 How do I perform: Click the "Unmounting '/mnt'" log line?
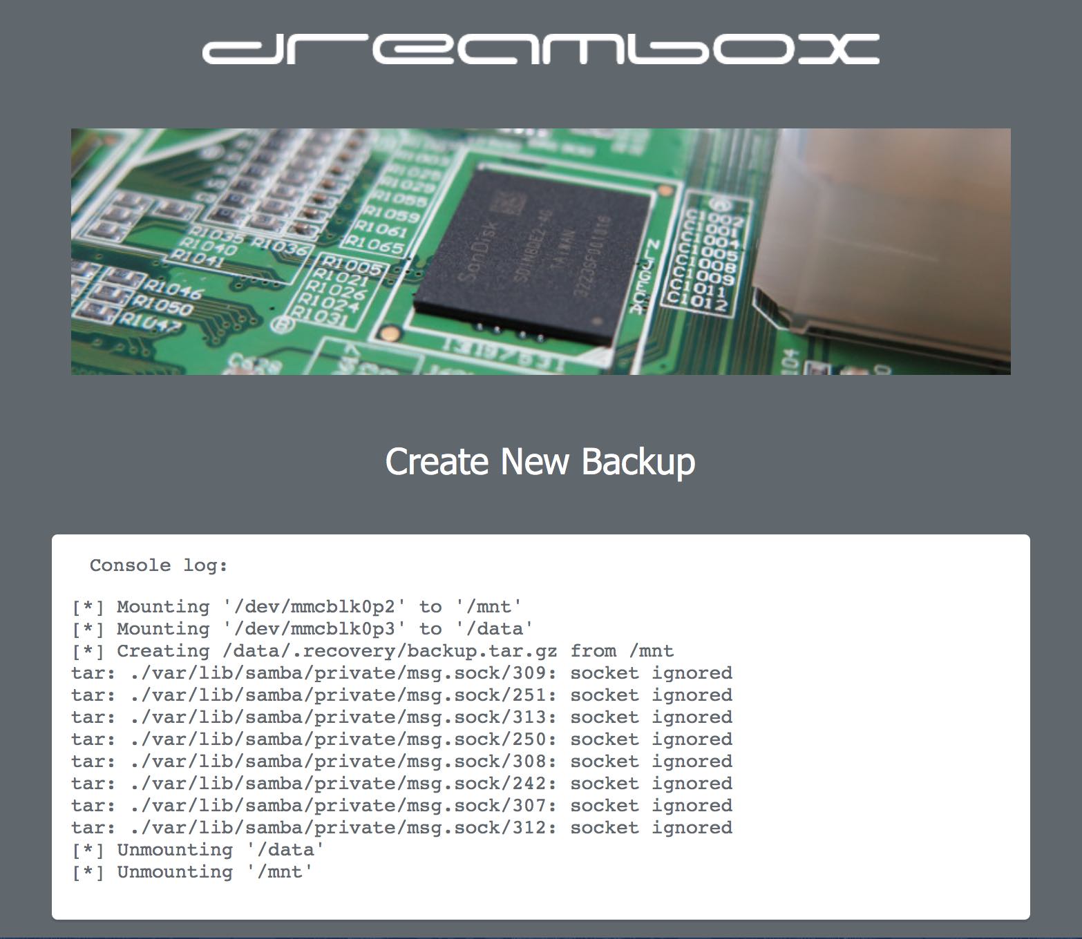point(193,872)
